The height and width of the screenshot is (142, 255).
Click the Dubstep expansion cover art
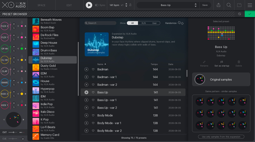97,44
